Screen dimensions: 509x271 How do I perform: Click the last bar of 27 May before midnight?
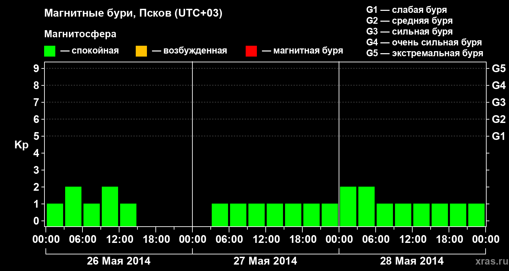pos(330,215)
